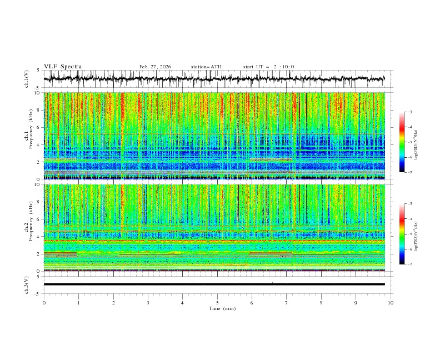Click the "VLF Spectra" plot title
Screen dimensions: 440x340
pyautogui.click(x=63, y=67)
